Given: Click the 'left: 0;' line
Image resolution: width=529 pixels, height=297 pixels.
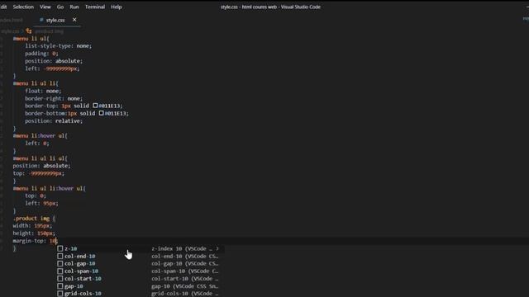Looking at the screenshot, I should tap(36, 143).
